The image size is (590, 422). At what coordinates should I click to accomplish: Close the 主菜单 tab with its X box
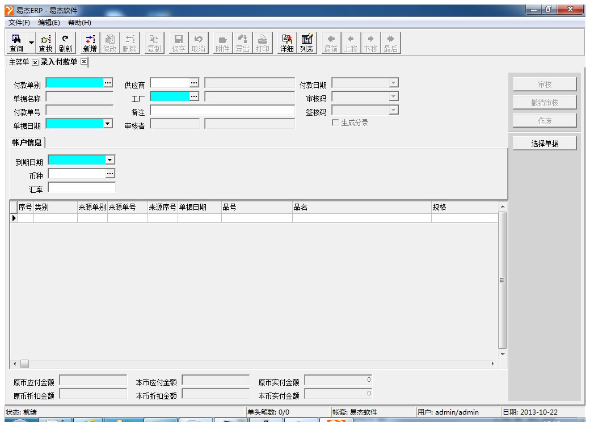coord(35,62)
